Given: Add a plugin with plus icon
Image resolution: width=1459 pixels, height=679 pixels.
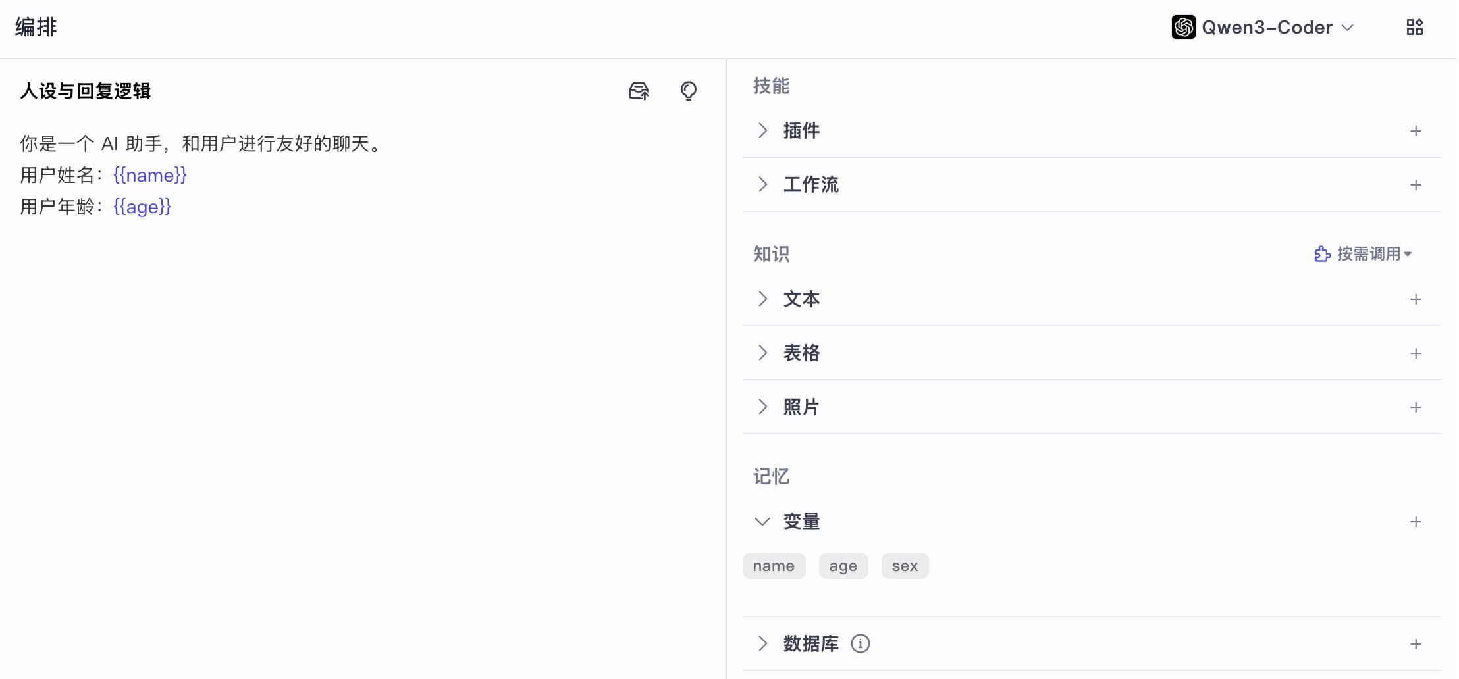Looking at the screenshot, I should point(1416,131).
